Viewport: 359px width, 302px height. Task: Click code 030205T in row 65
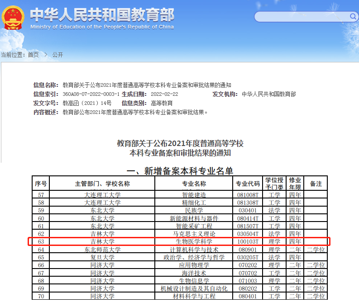[248, 257]
